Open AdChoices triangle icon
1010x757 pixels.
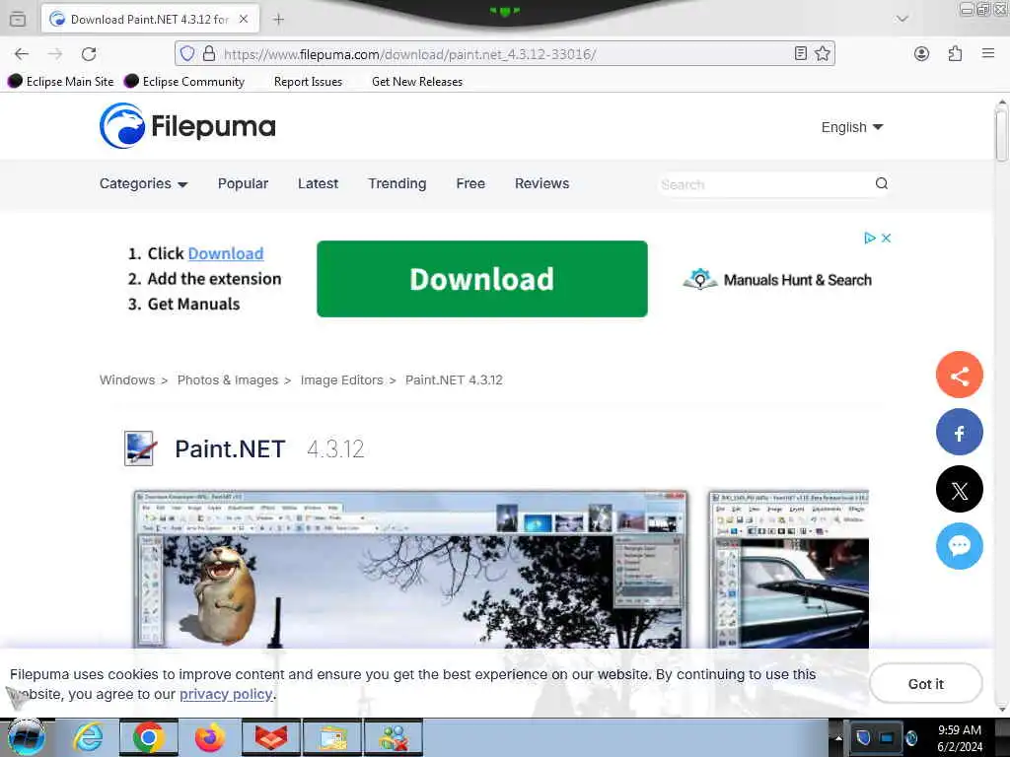coord(870,239)
